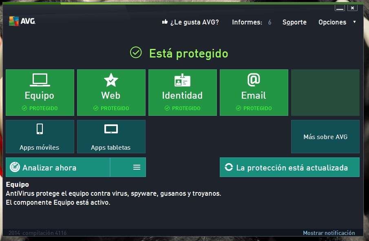The width and height of the screenshot is (369, 241).
Task: Click the star icon in the Web tile
Action: [x=111, y=80]
